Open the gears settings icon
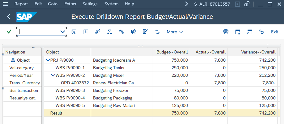Viewport: 284px width, 124px height. (262, 32)
